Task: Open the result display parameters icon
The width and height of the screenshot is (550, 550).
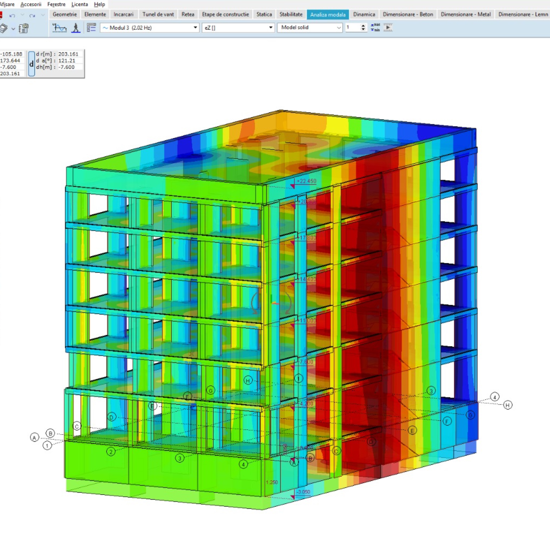Action: 91,28
